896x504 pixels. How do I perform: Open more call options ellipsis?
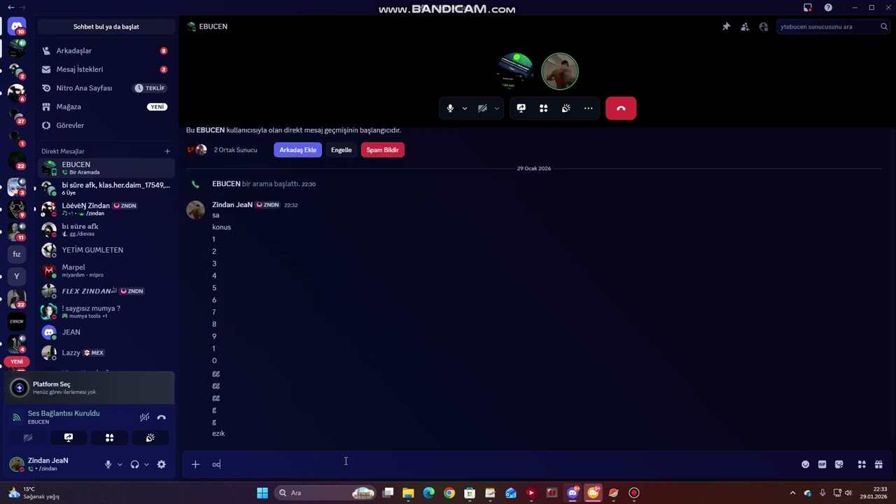pyautogui.click(x=589, y=108)
